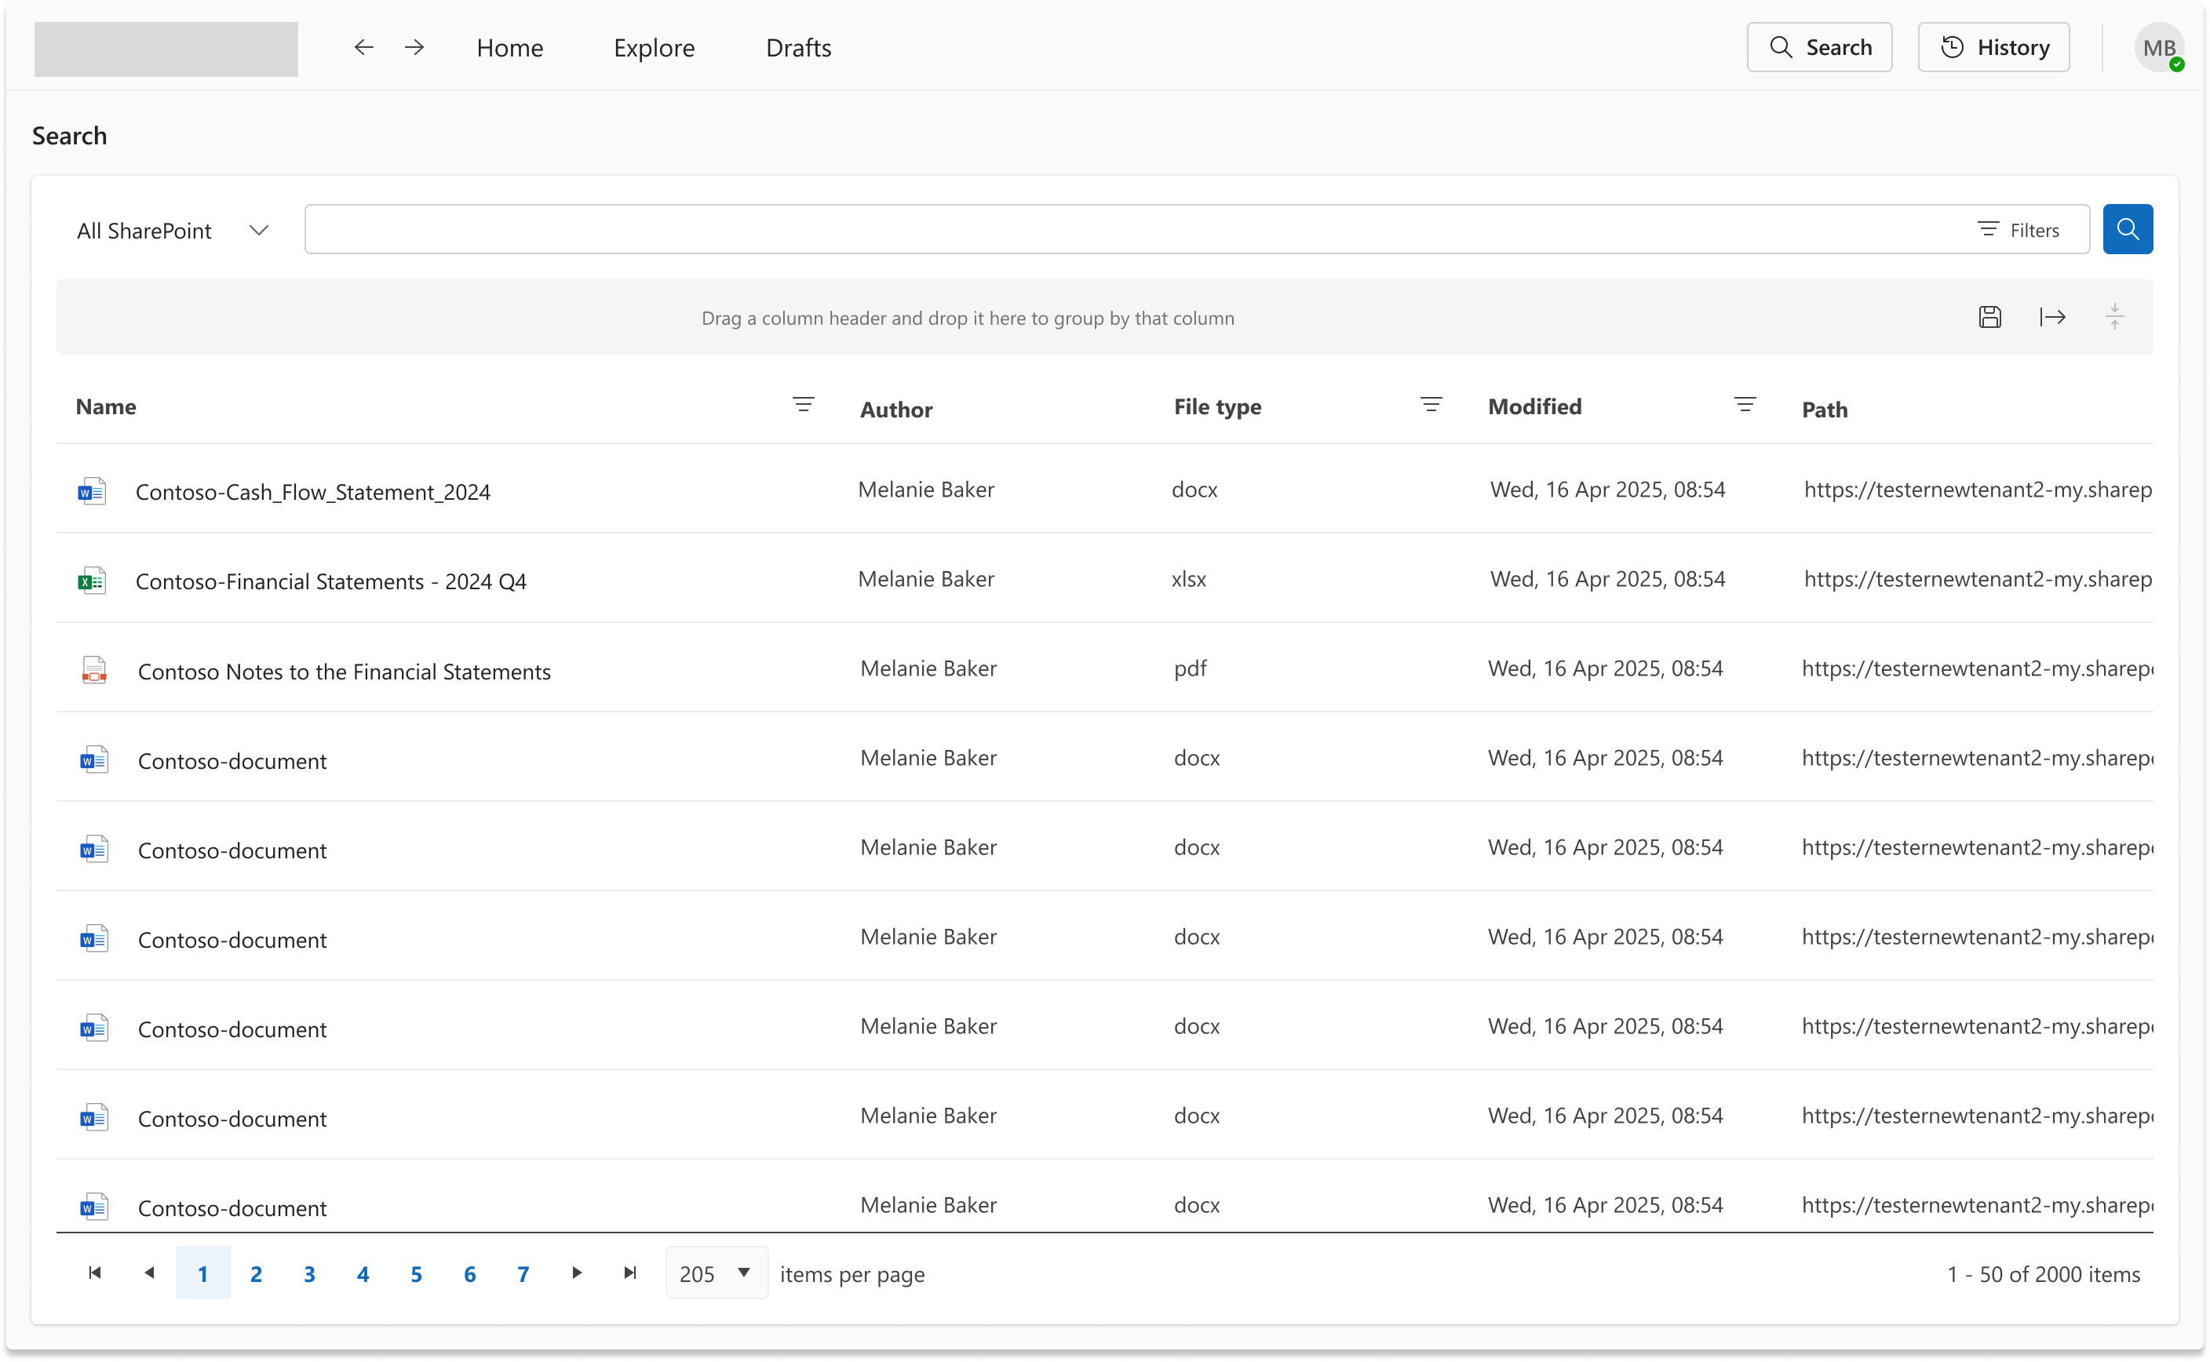The width and height of the screenshot is (2210, 1362).
Task: Open the Drafts tab
Action: coord(798,48)
